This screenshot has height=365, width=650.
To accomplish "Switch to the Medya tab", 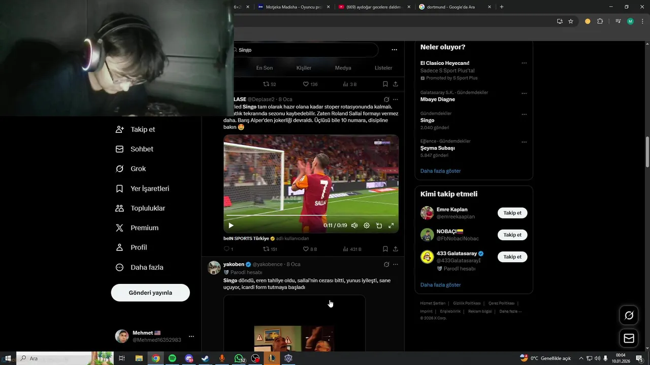I will [x=343, y=68].
